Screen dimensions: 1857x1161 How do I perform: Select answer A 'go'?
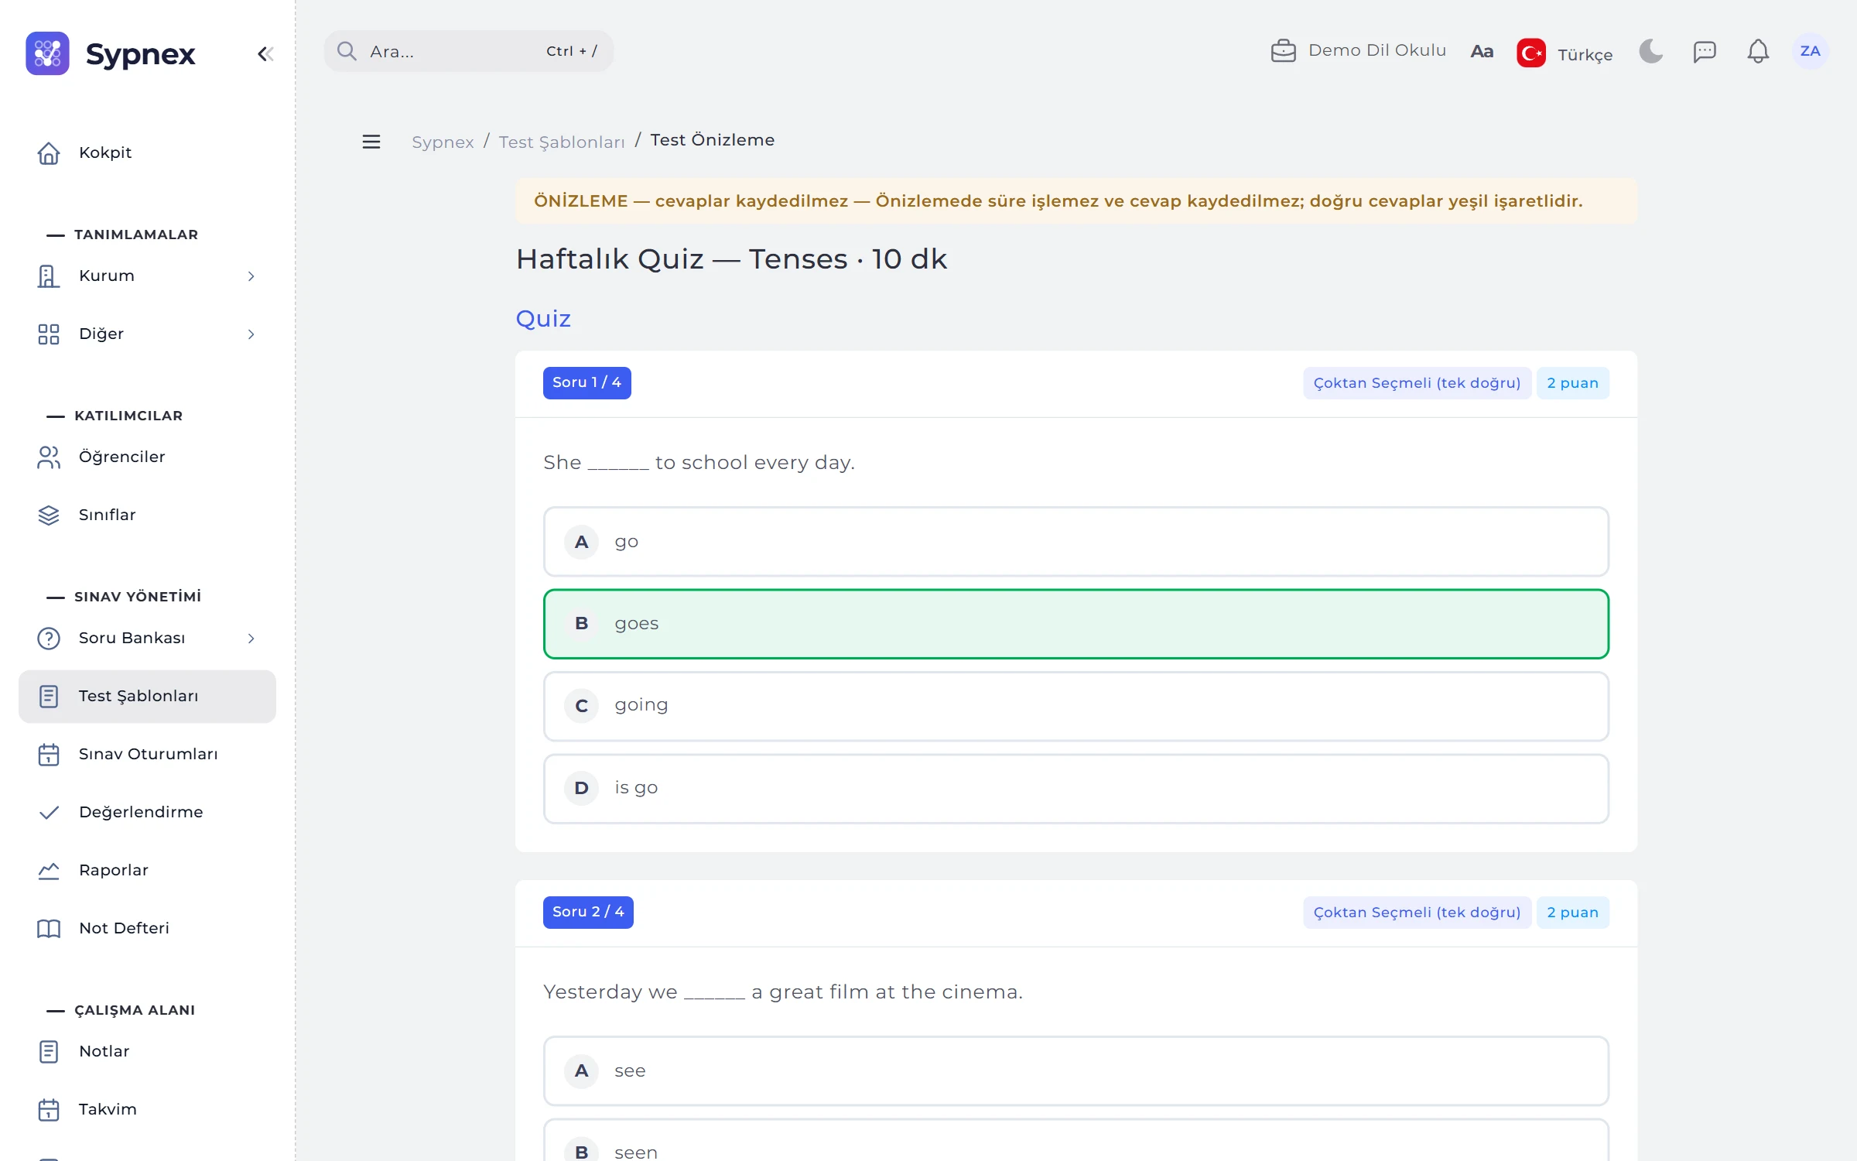(1076, 542)
